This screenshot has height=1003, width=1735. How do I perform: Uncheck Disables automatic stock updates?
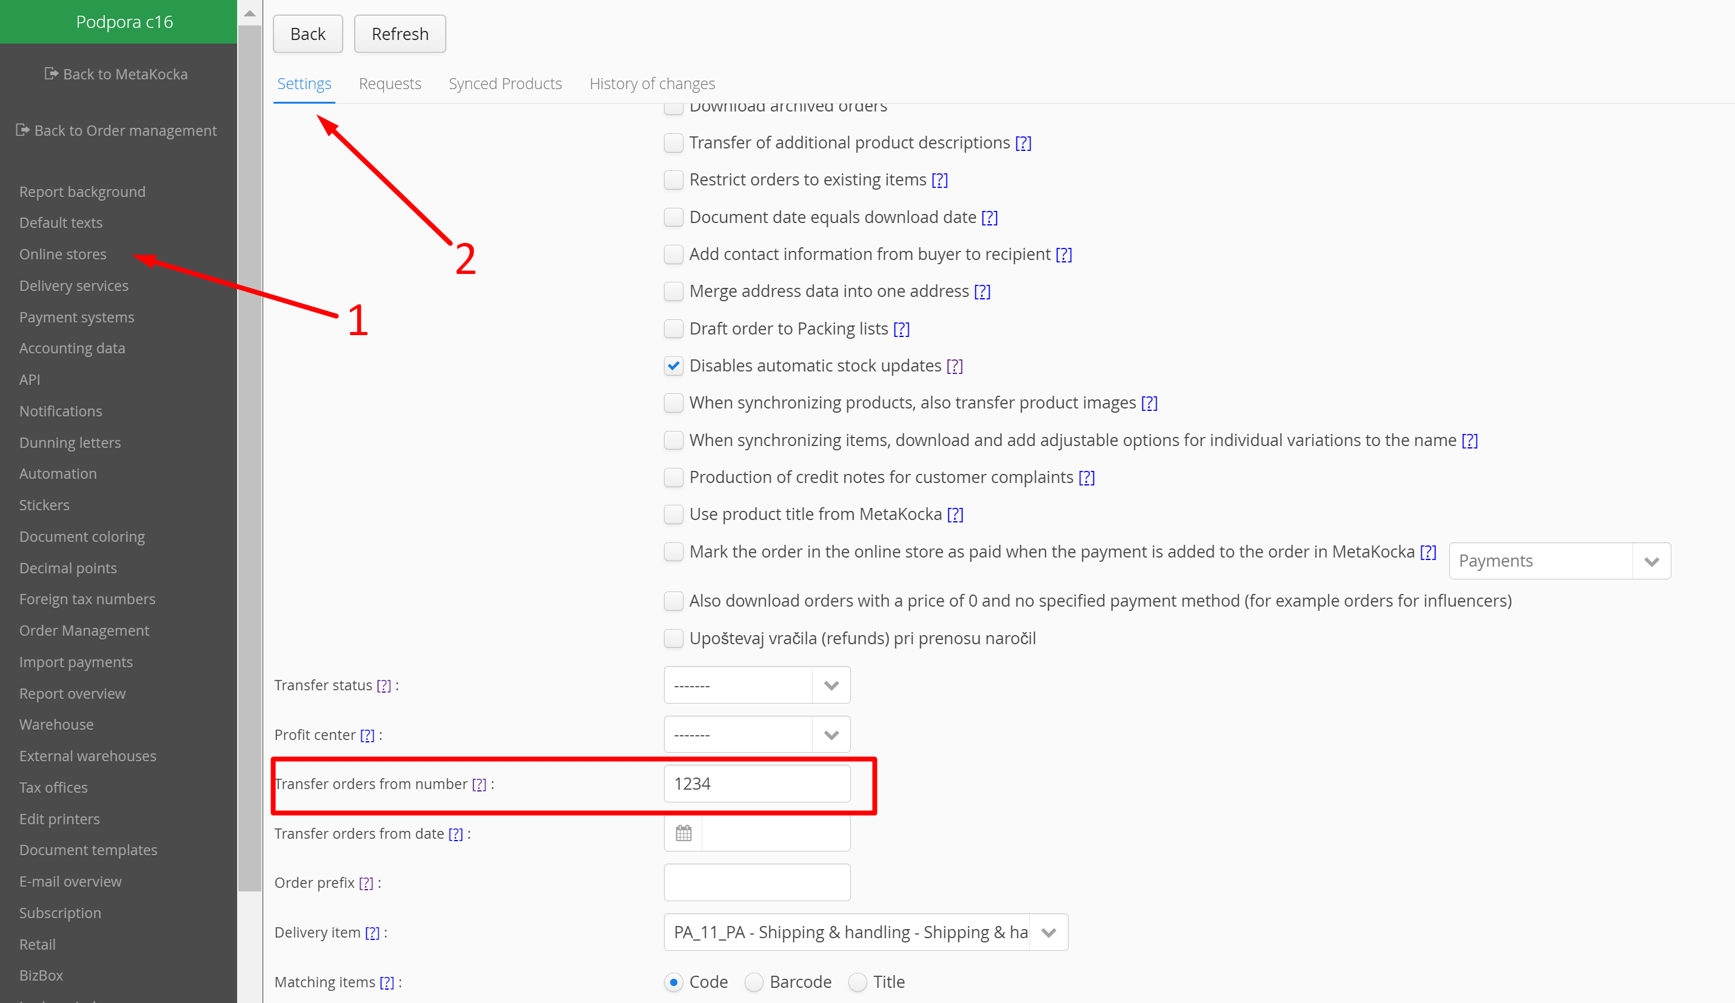point(673,366)
